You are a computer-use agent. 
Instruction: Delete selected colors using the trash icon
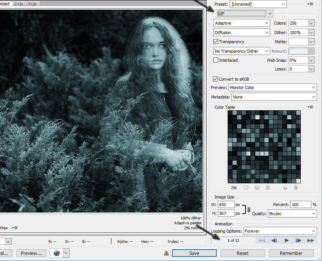(x=295, y=188)
